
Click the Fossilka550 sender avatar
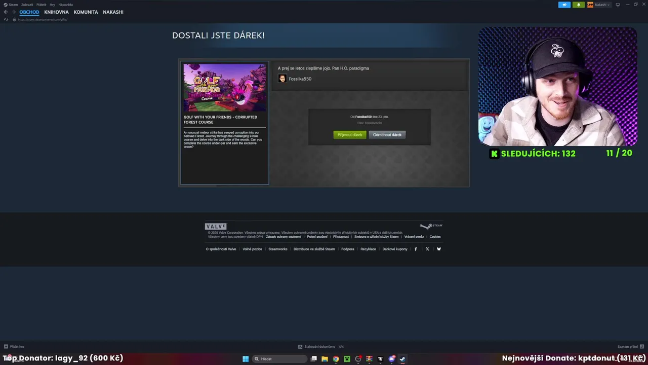[282, 79]
